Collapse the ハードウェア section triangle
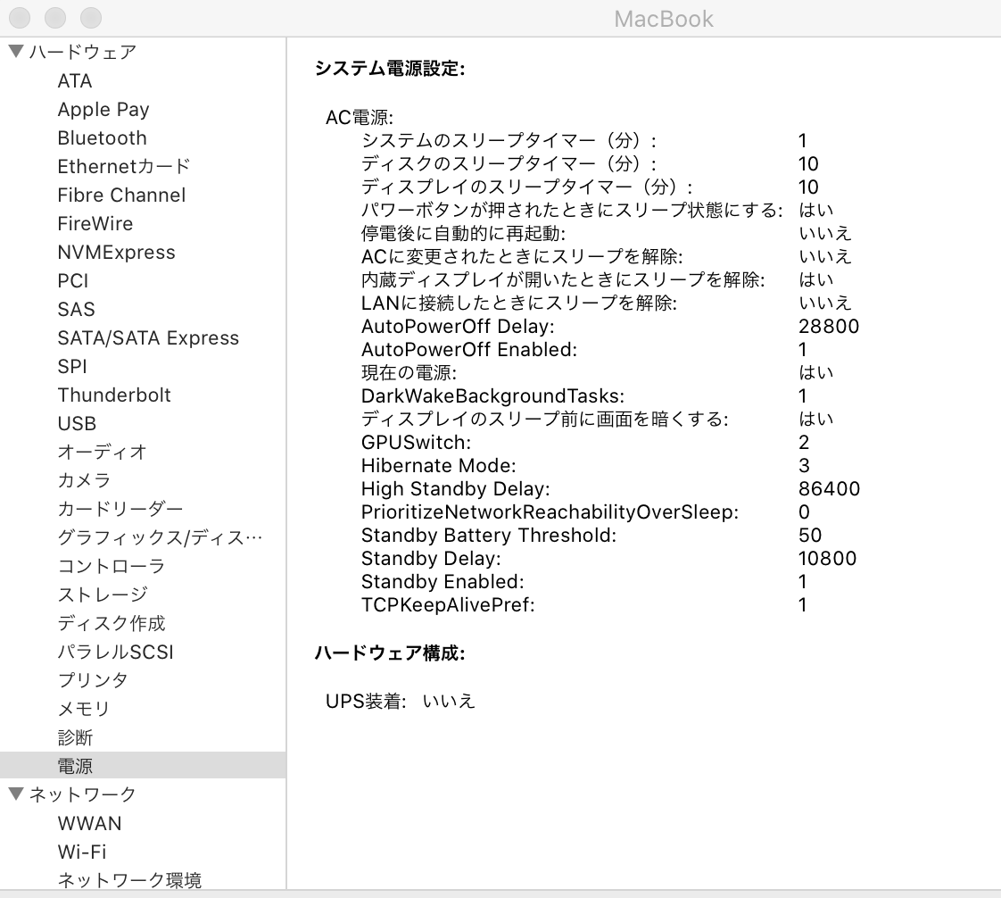 click(x=17, y=51)
